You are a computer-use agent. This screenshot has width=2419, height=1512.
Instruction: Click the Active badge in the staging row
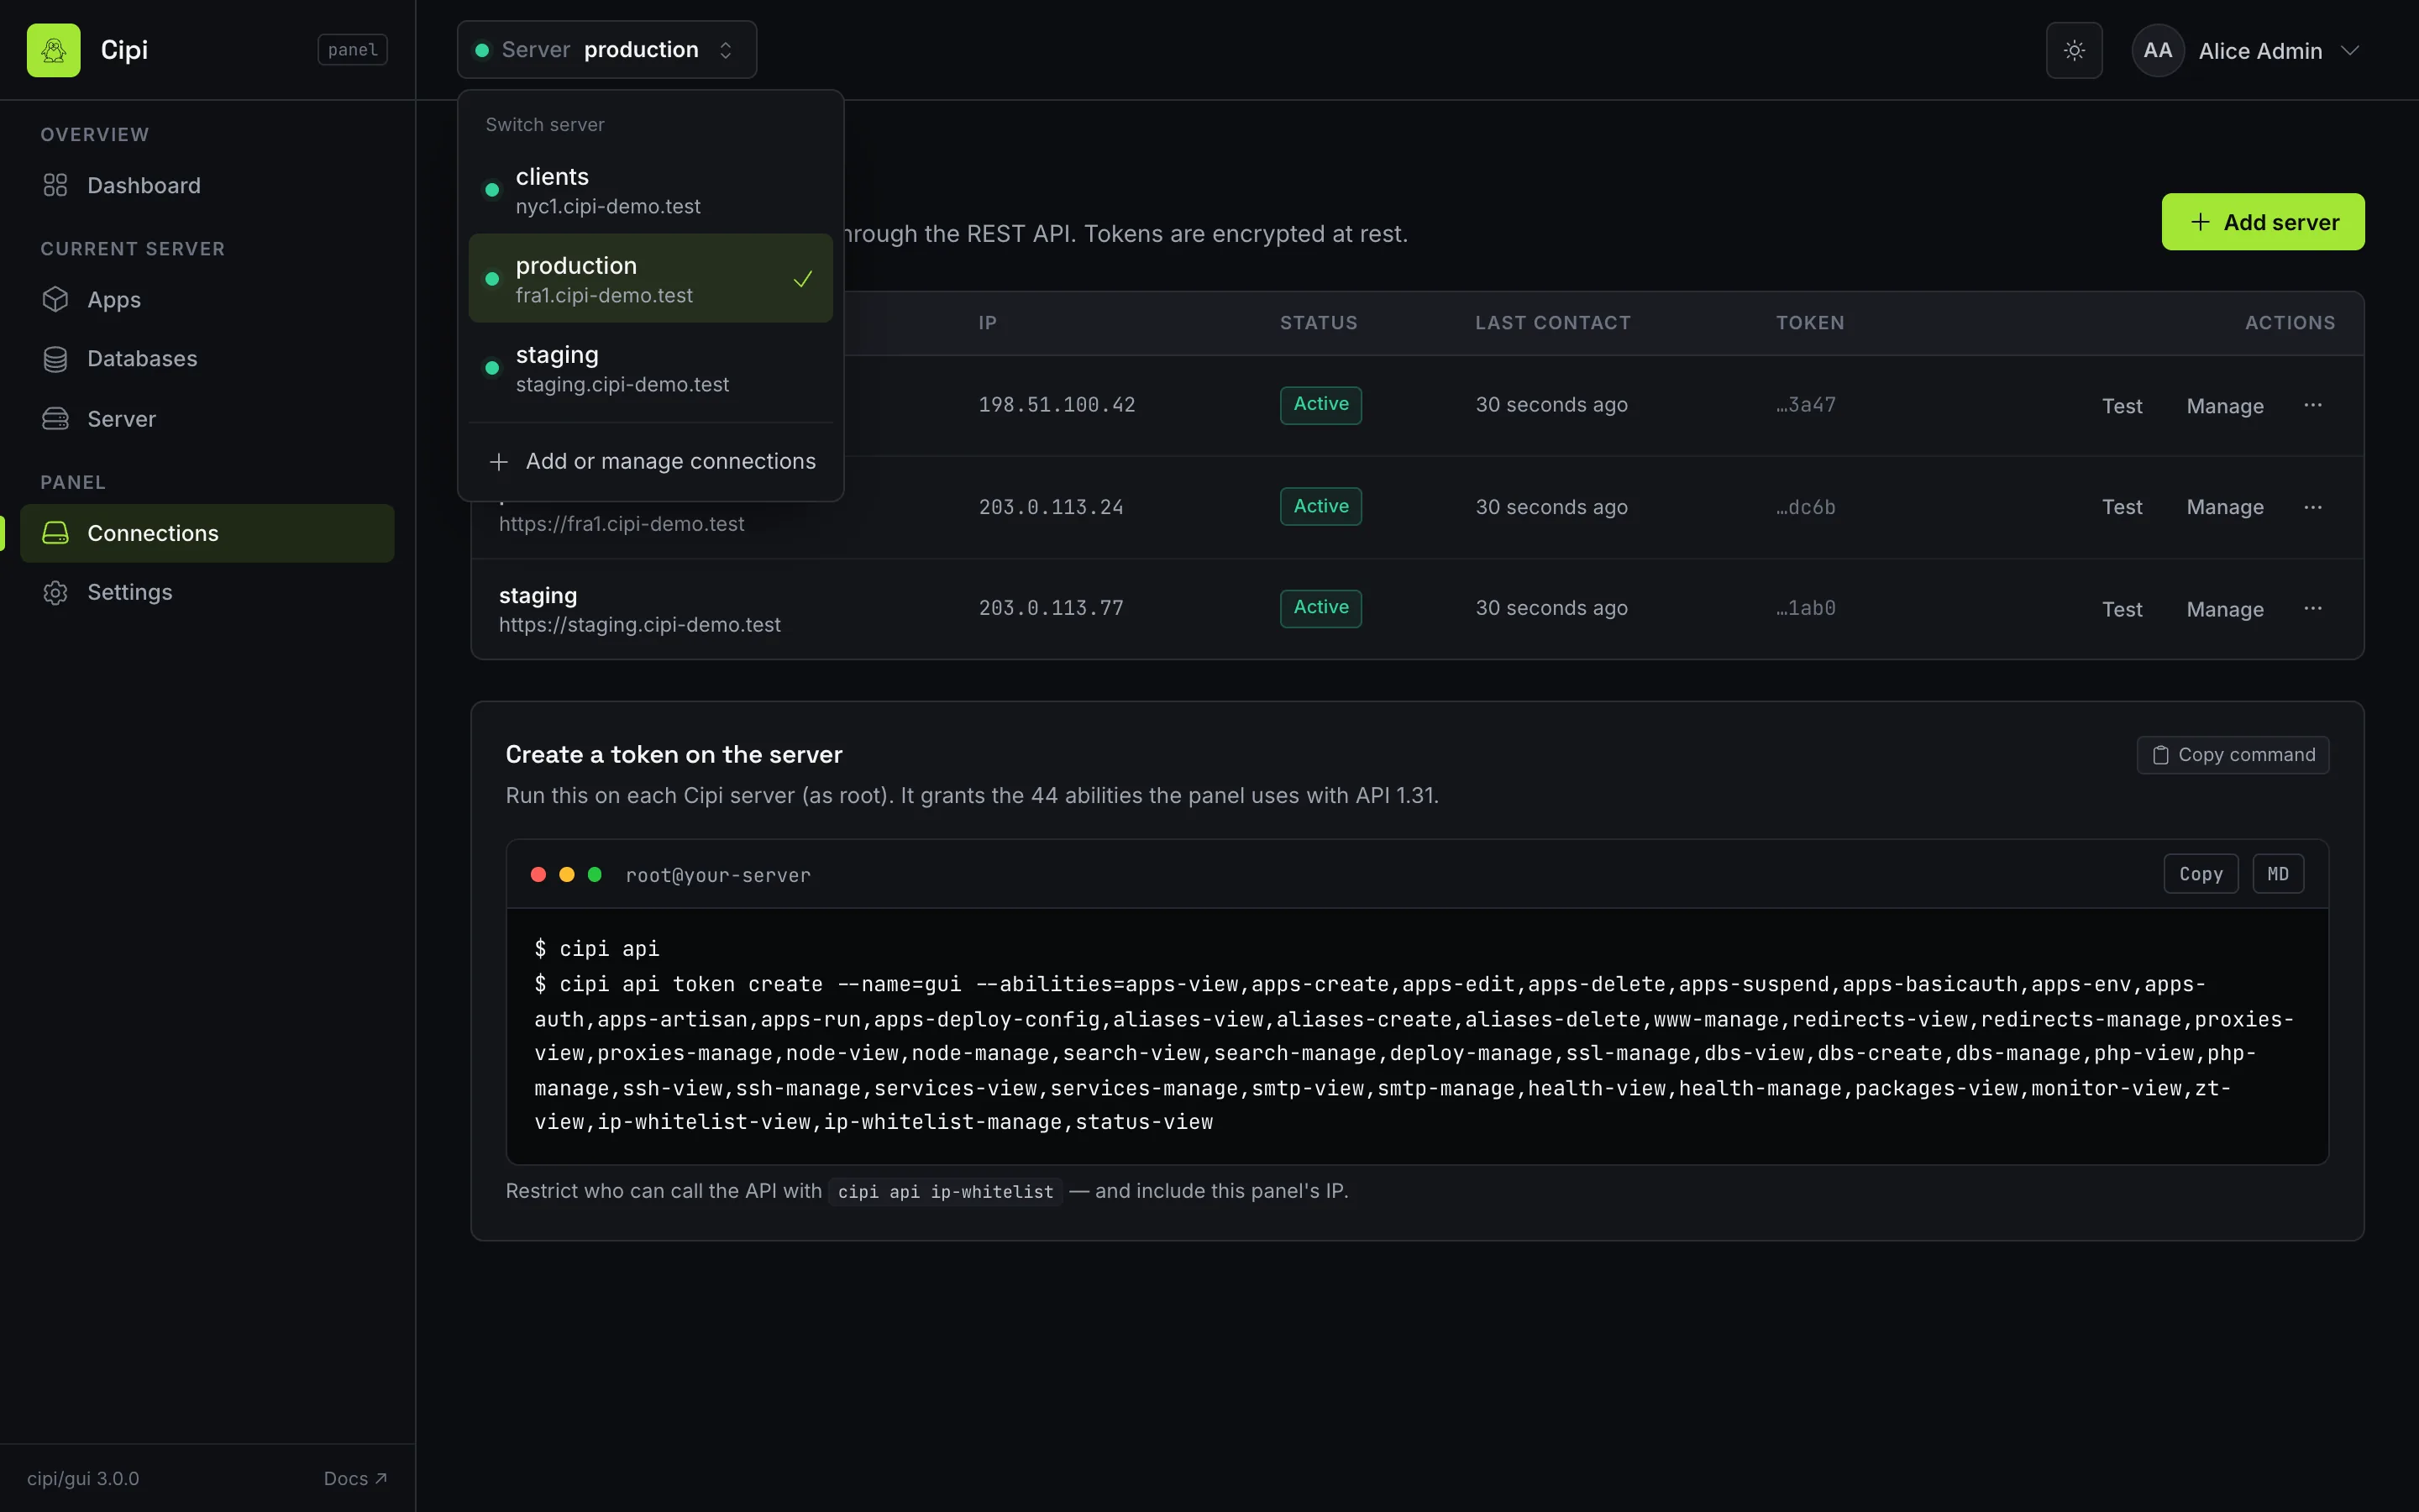tap(1320, 608)
